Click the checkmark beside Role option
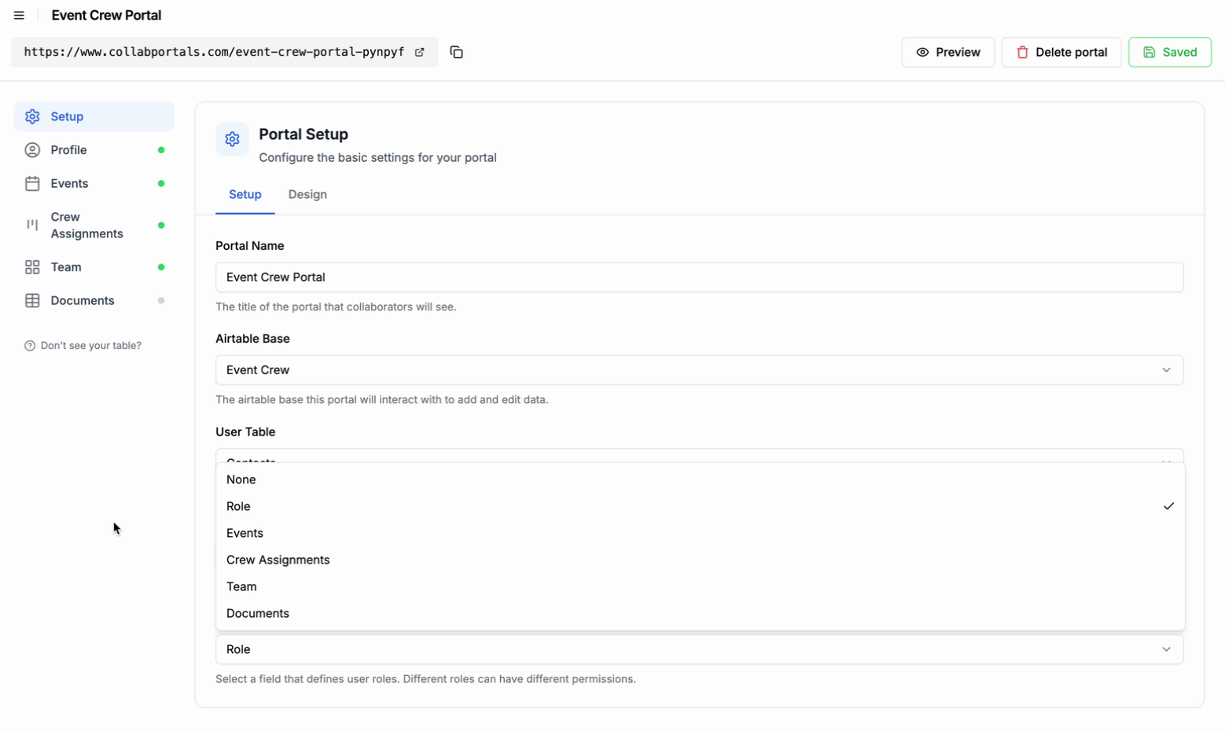 click(x=1168, y=506)
